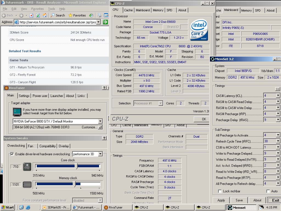Viewport: 281px width, 211px height.
Task: Click the IE address URL field
Action: click(58, 22)
